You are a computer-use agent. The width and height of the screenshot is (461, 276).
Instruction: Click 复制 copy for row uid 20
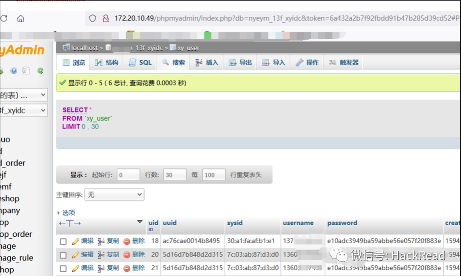(x=108, y=255)
